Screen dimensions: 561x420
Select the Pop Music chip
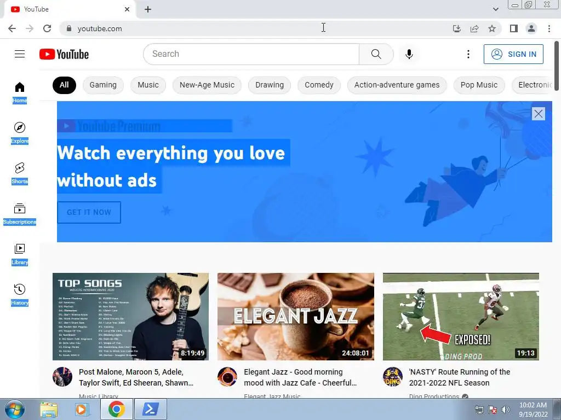tap(479, 85)
